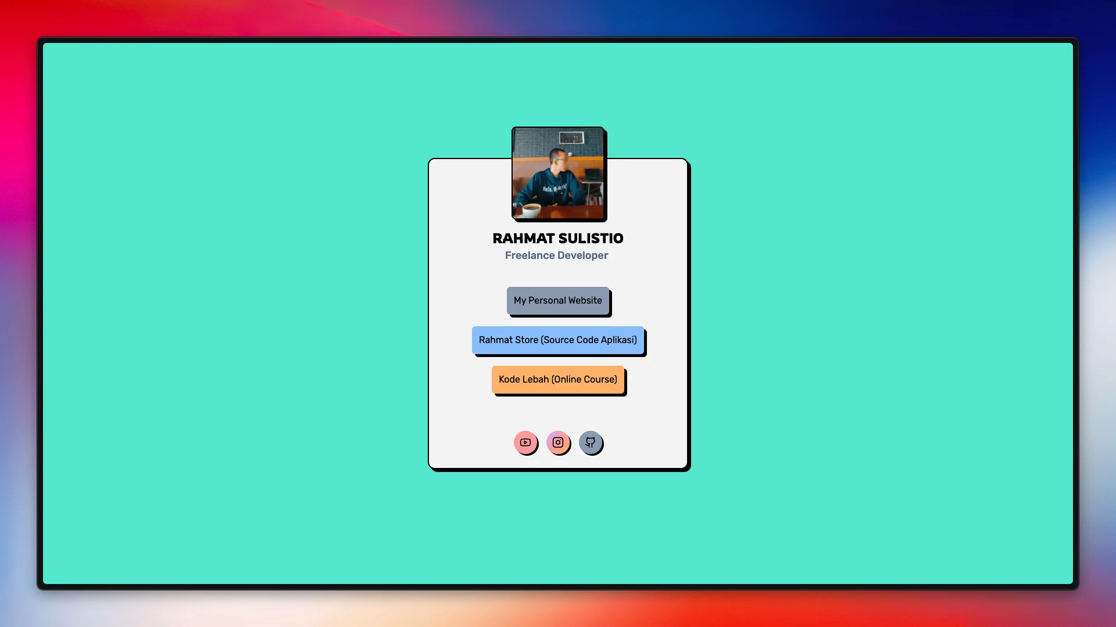The height and width of the screenshot is (627, 1116).
Task: Click the My Personal Website button
Action: [557, 301]
